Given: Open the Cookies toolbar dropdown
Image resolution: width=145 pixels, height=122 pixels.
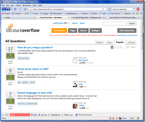Looking at the screenshot, I should point(17,14).
